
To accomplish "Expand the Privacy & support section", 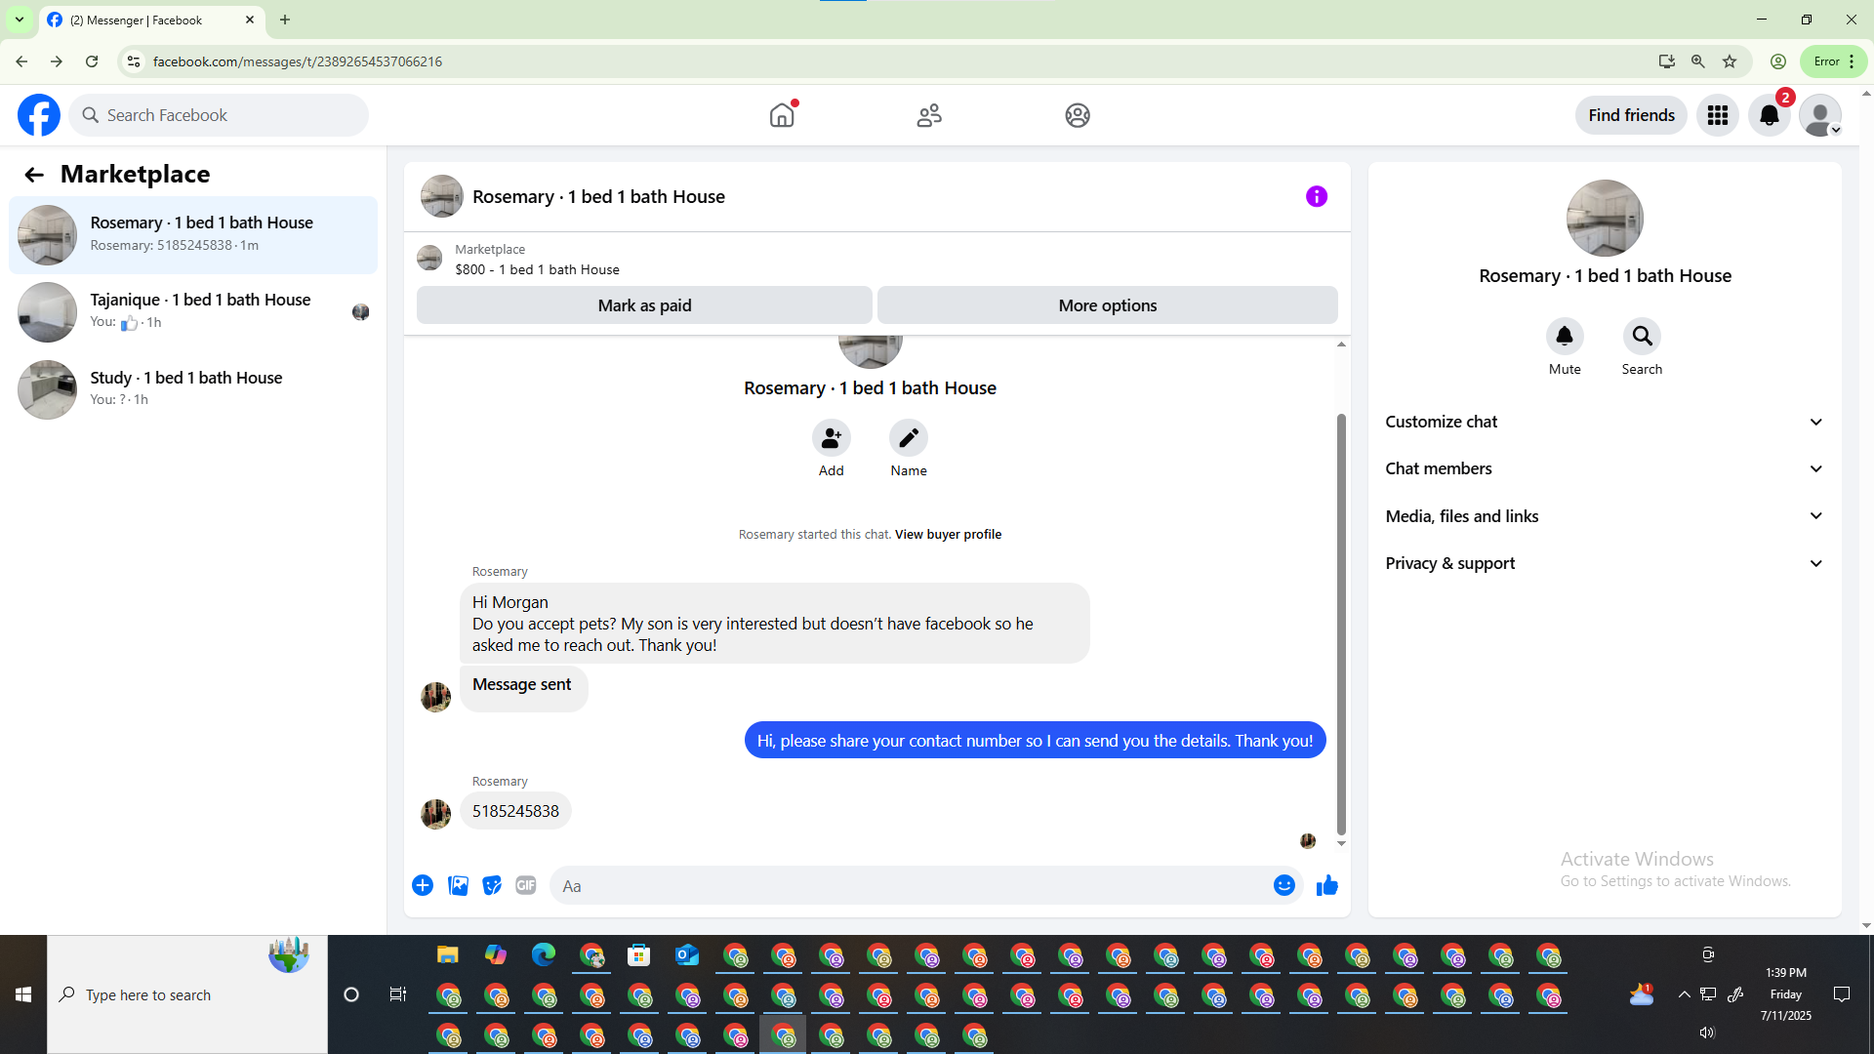I will point(1605,563).
